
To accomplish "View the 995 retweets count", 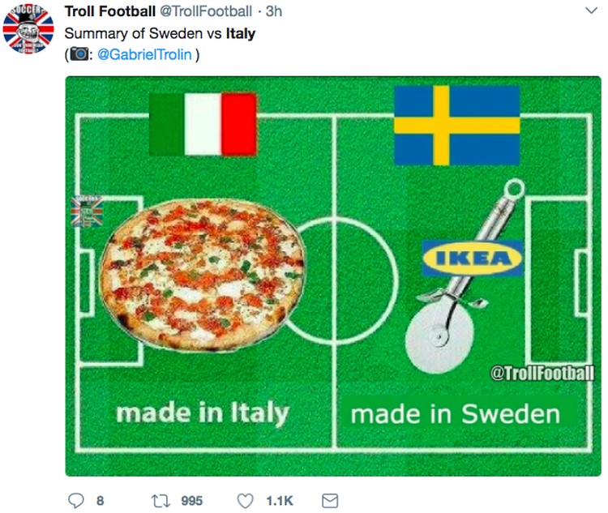I will tap(191, 501).
